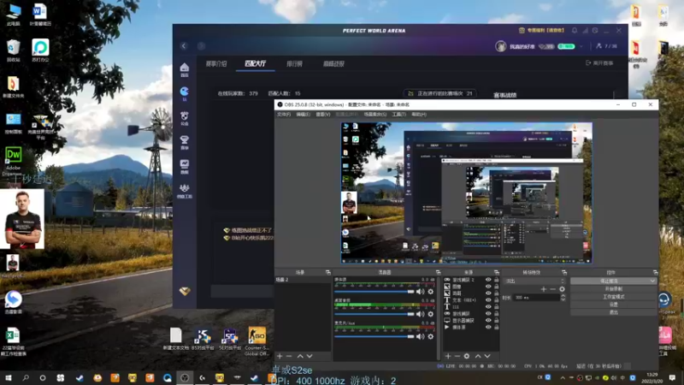This screenshot has width=684, height=385.
Task: Adjust first mixer channel volume slider
Action: point(374,292)
